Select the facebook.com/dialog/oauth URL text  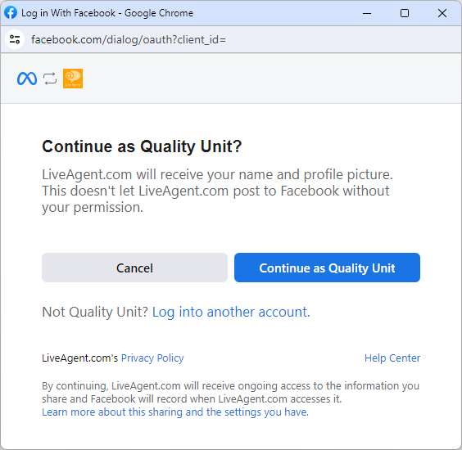pos(129,39)
